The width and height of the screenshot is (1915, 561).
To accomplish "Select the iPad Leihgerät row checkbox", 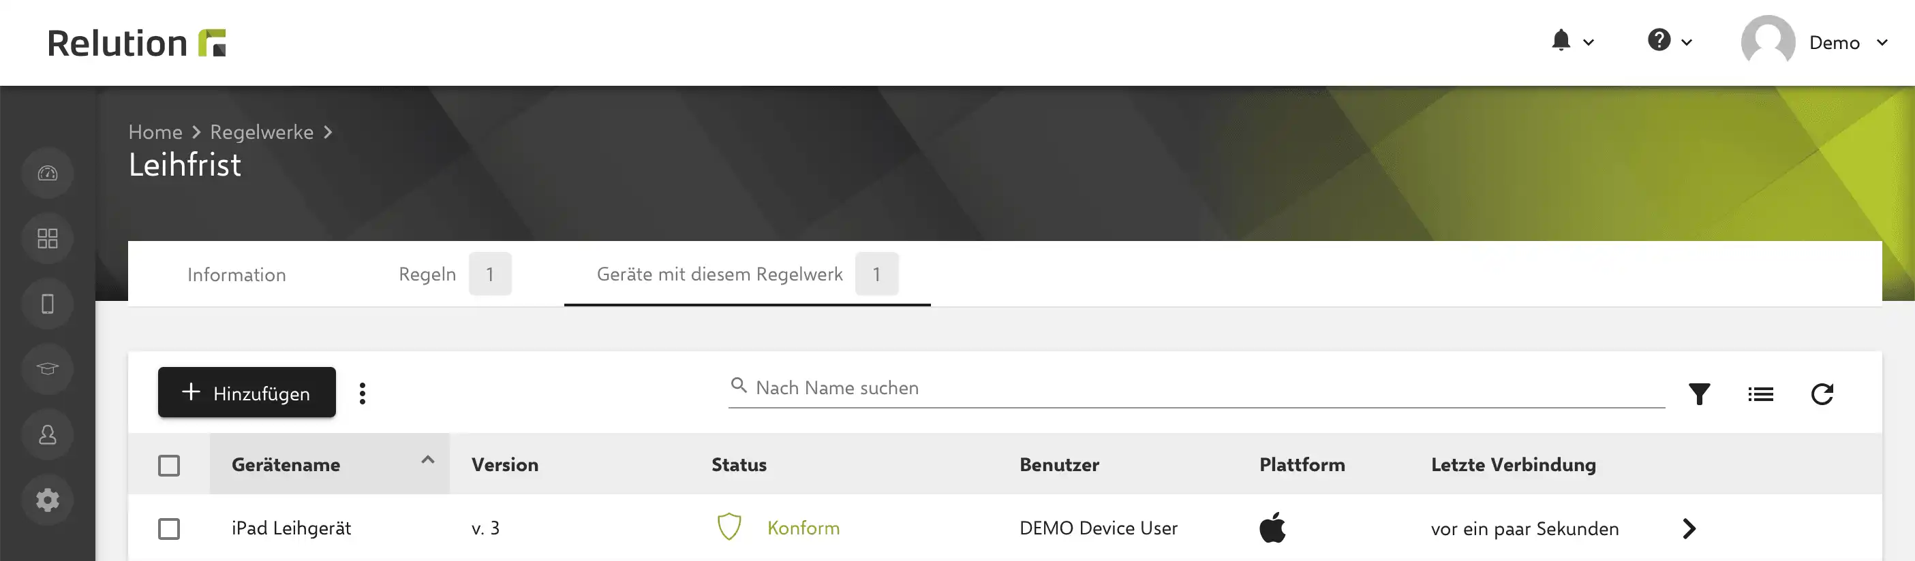I will [169, 529].
